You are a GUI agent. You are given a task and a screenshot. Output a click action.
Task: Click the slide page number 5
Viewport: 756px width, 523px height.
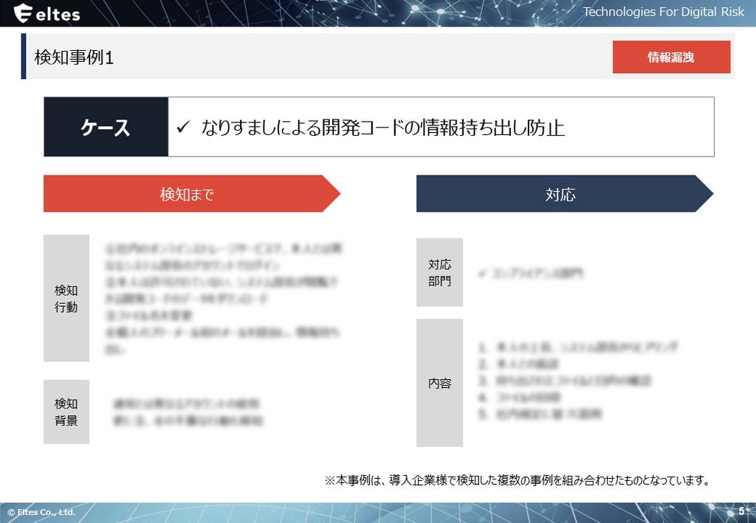tap(741, 510)
